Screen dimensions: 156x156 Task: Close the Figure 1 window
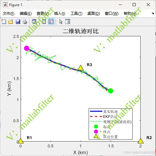coord(148,5)
